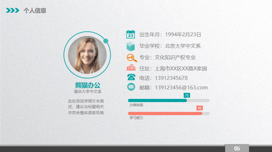The image size is (272, 152).
Task: Select the teal 75 value tag
Action: [187, 95]
